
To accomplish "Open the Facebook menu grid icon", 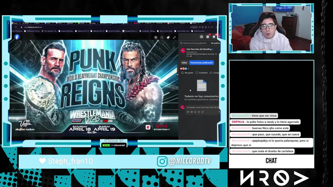I will tap(201, 37).
